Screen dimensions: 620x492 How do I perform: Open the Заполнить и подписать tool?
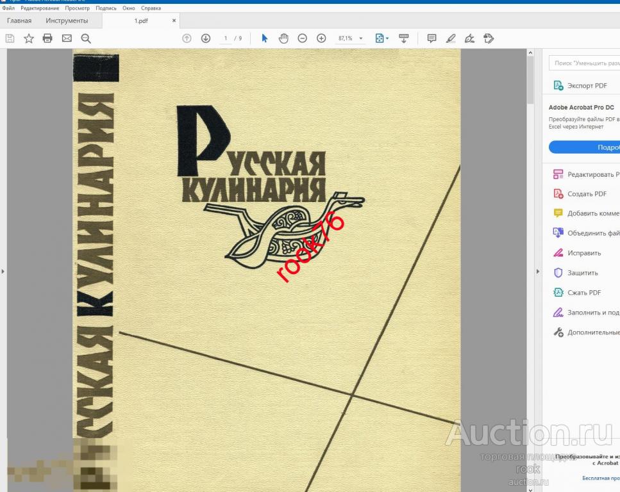click(586, 313)
